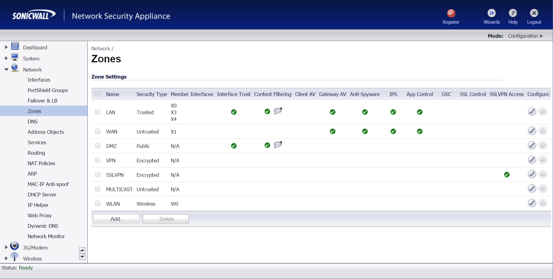This screenshot has width=553, height=279.
Task: Expand the Dashboard section in the sidebar
Action: point(6,47)
